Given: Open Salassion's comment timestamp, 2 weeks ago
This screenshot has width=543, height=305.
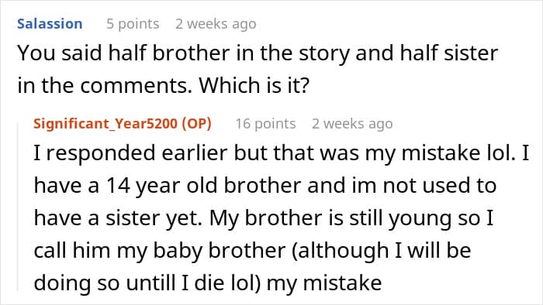Looking at the screenshot, I should pos(216,24).
